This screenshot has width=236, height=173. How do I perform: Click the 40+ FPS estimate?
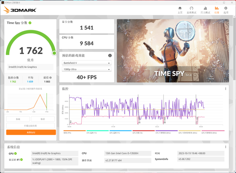click(87, 77)
